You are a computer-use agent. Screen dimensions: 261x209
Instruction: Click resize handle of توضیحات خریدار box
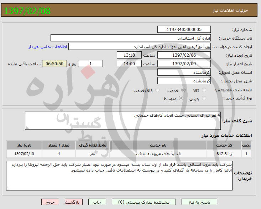point(9,188)
